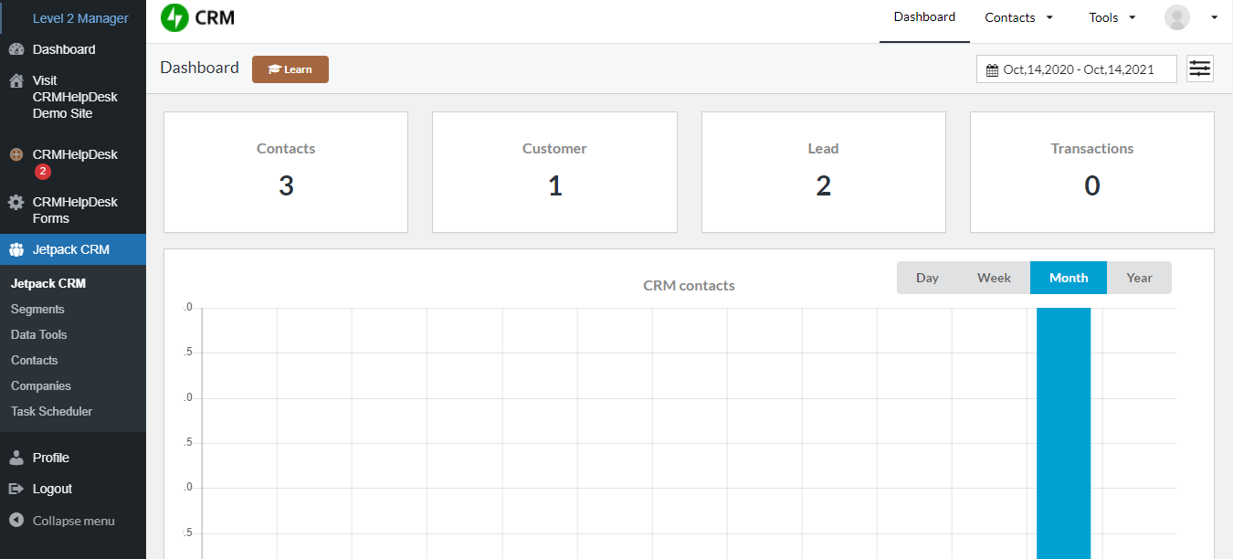Click the Learn button
1233x559 pixels.
click(x=290, y=69)
